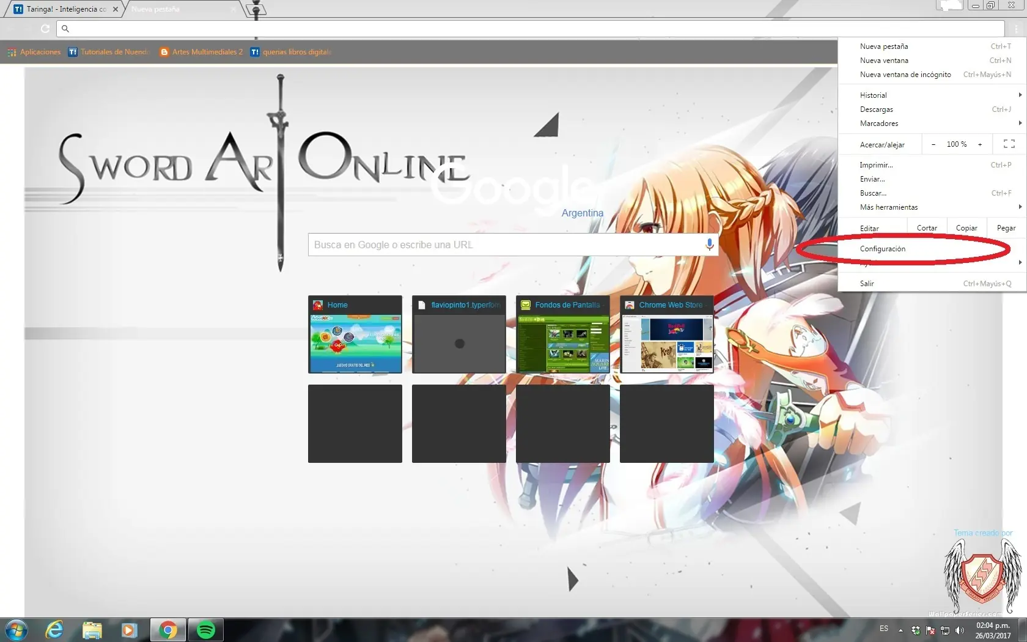
Task: Launch Internet Explorer from the taskbar
Action: tap(54, 630)
